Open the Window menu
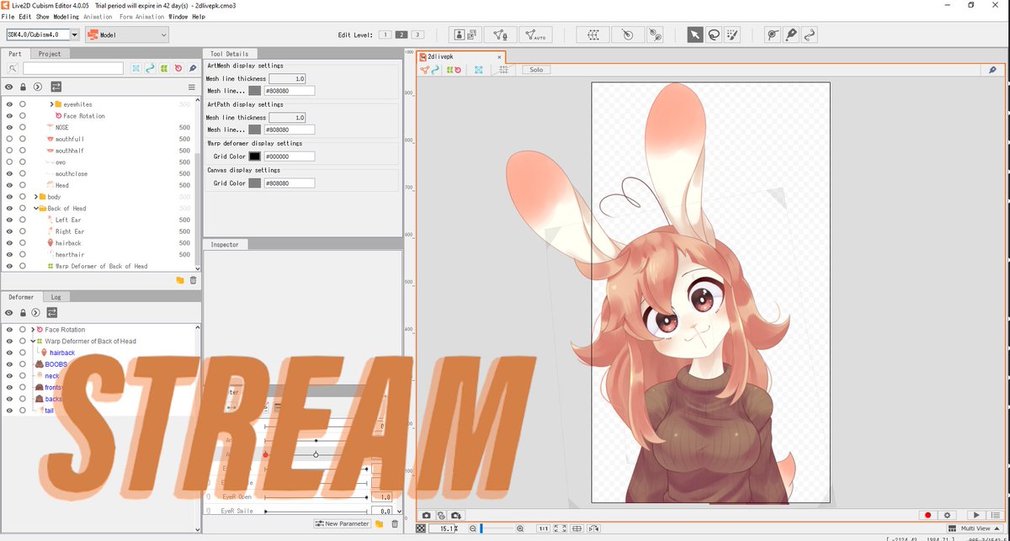 point(178,17)
